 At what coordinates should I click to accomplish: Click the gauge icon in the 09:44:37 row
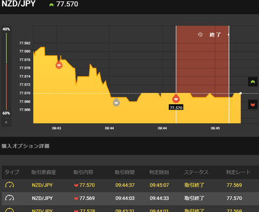click(10, 185)
